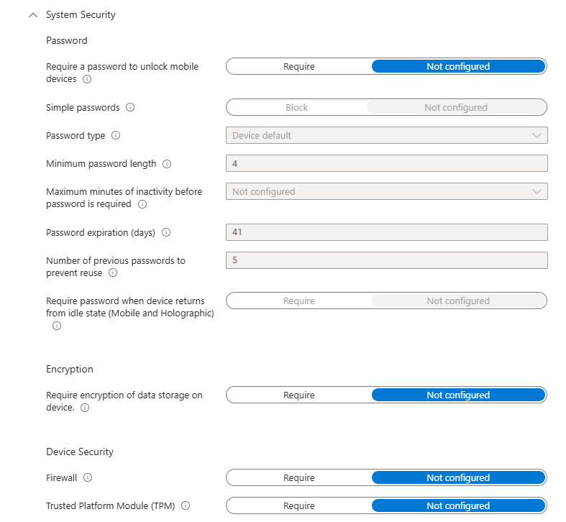This screenshot has width=566, height=522.
Task: Click the previous passwords reuse number field
Action: [x=386, y=260]
